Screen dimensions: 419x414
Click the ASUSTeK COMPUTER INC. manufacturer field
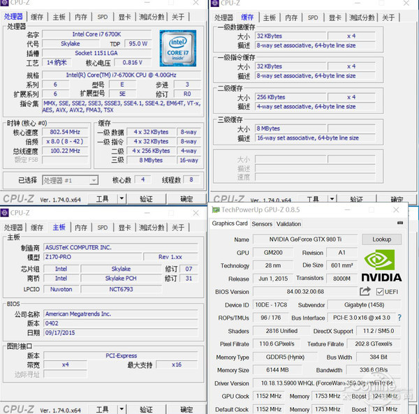(121, 247)
